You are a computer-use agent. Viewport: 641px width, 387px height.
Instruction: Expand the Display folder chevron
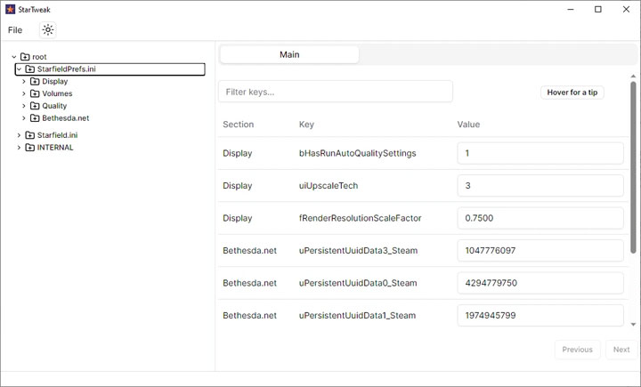click(24, 82)
